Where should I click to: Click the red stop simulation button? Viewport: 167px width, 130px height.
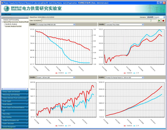[x=163, y=20]
